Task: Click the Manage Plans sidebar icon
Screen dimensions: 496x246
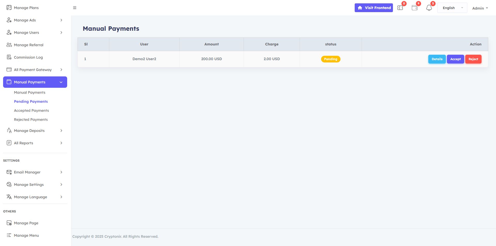Action: [x=9, y=8]
